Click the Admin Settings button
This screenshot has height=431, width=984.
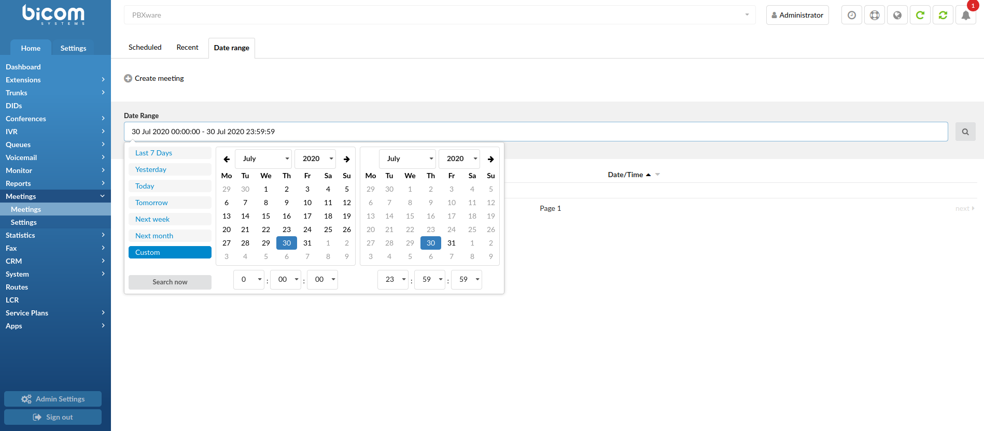[x=53, y=399]
